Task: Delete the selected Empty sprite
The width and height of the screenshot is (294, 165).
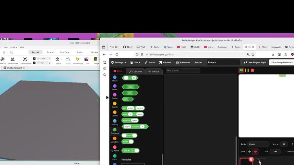Action: point(251,159)
